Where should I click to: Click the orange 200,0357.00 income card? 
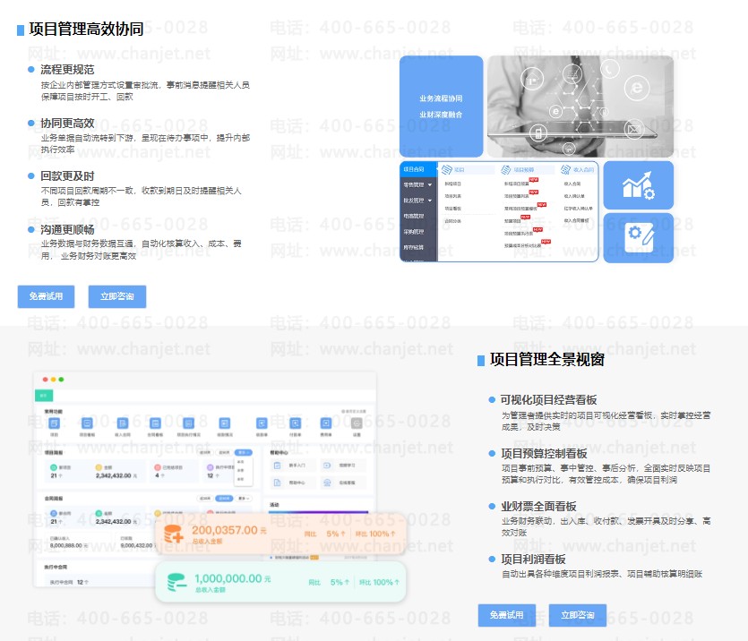point(280,534)
